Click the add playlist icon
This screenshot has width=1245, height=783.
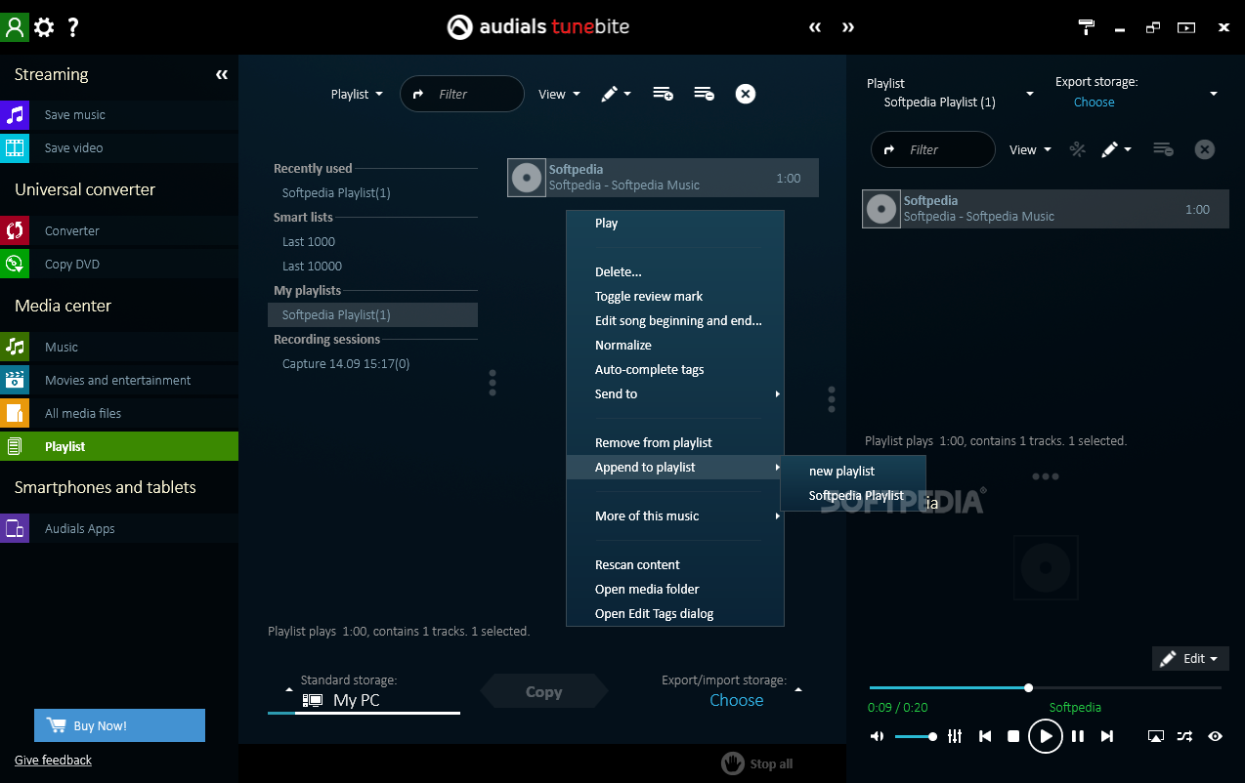tap(663, 94)
